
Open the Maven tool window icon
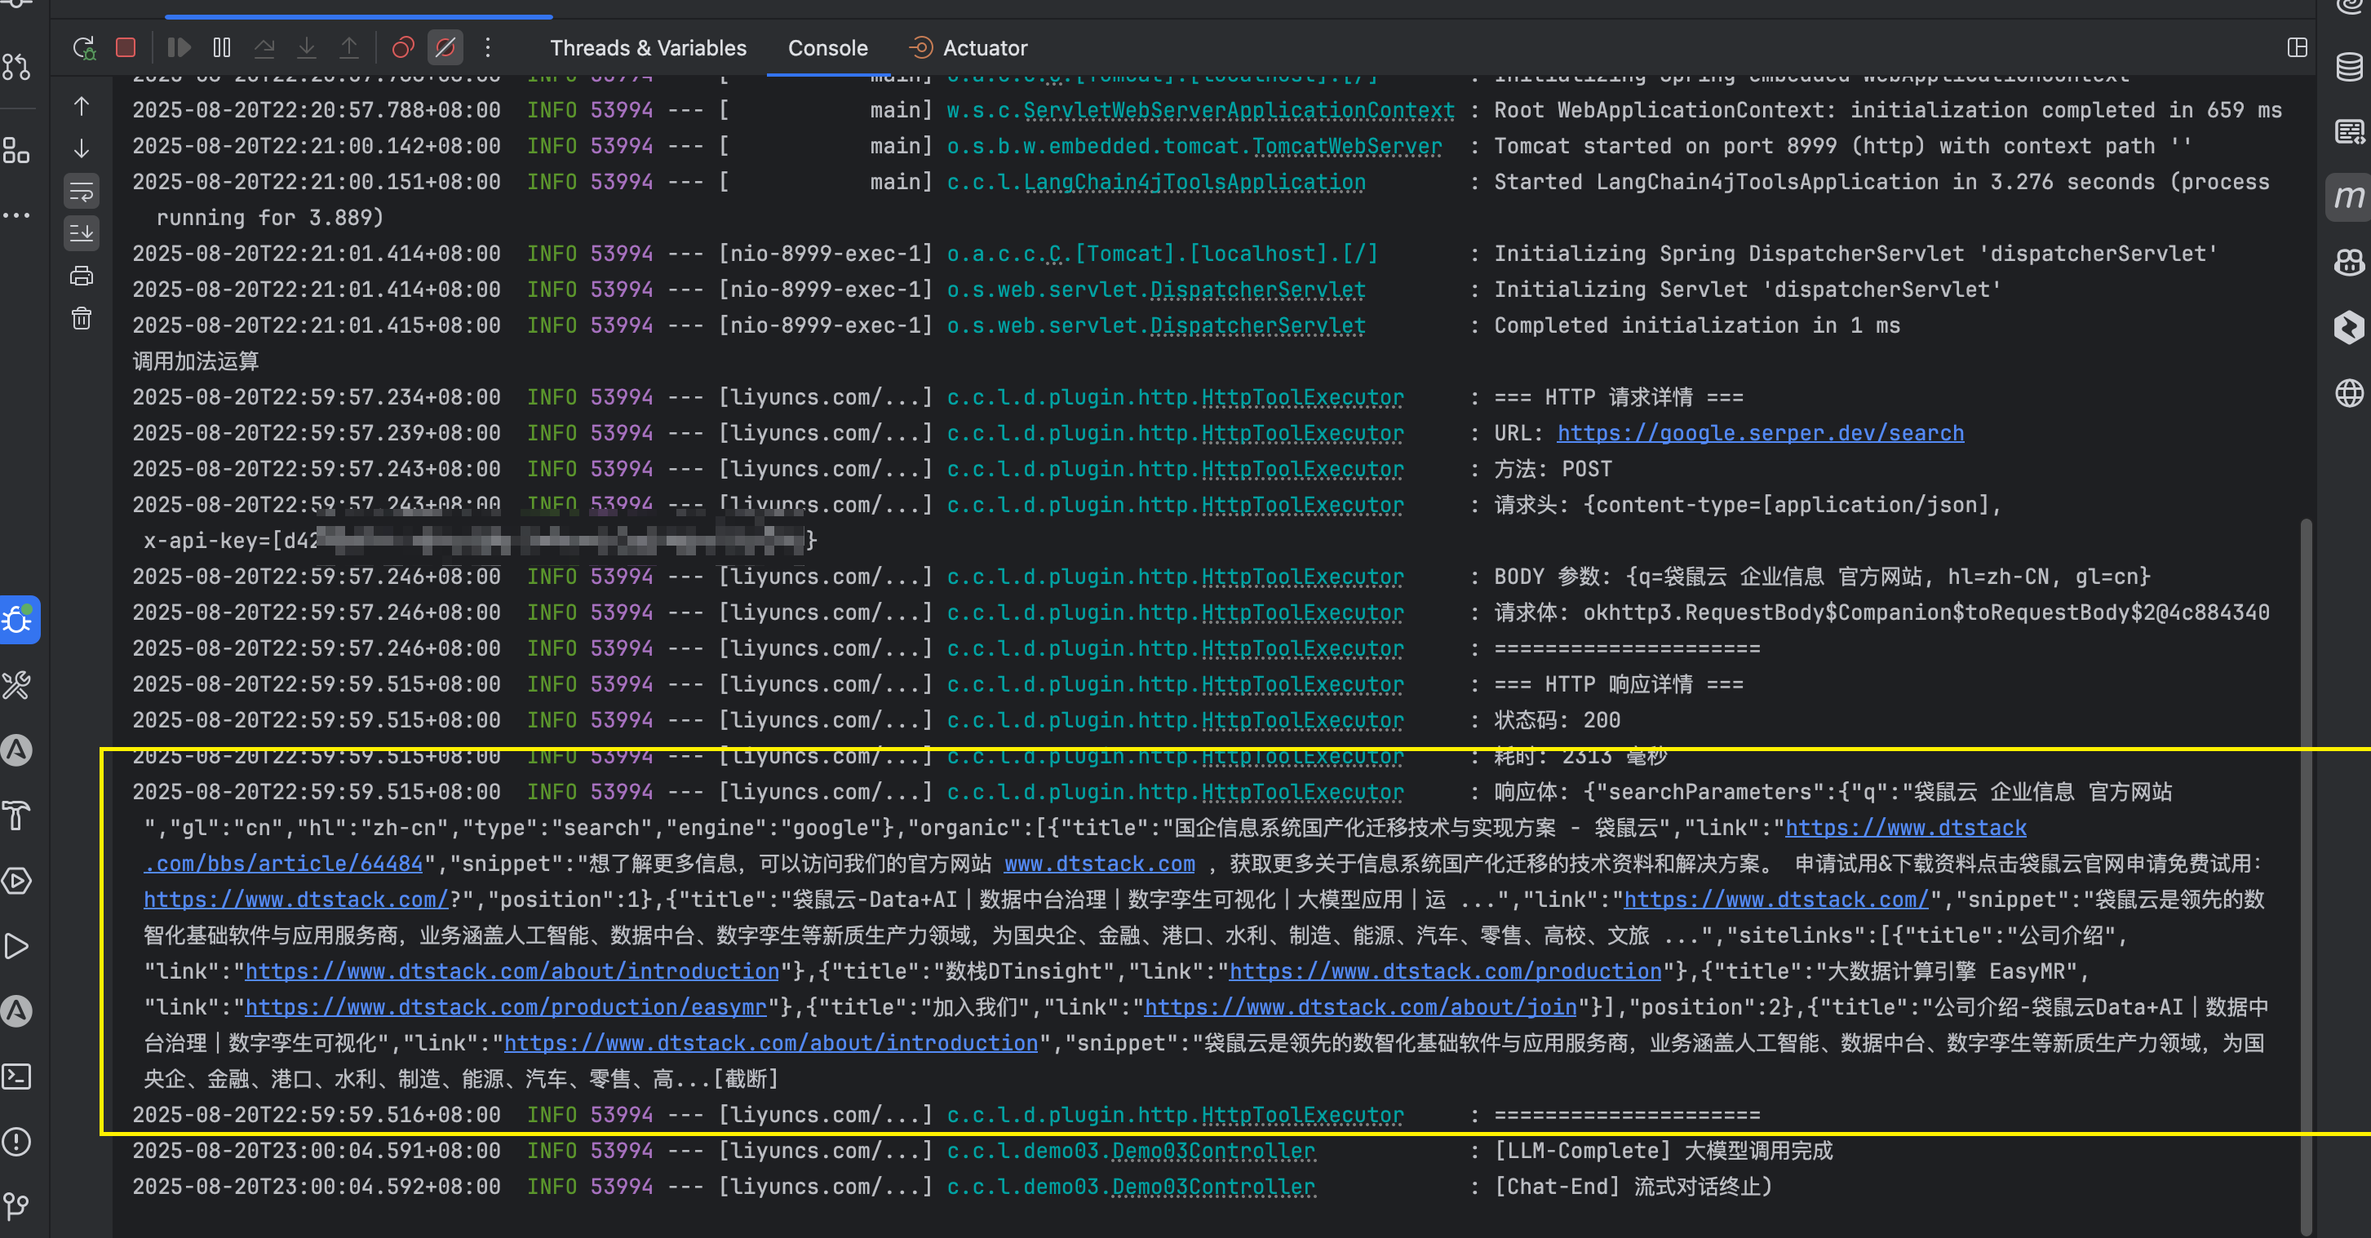2348,197
